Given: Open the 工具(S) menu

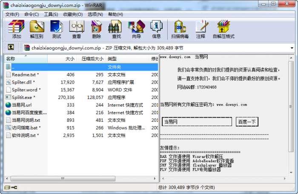Looking at the screenshot, I should (x=51, y=14).
